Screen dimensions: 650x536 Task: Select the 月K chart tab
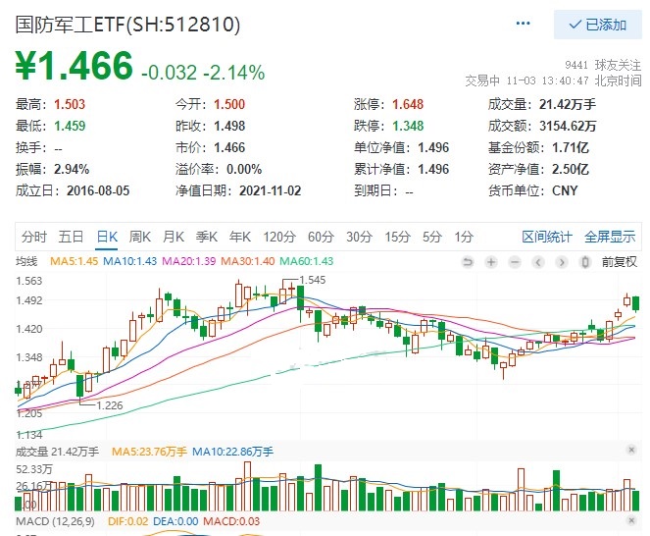click(174, 237)
